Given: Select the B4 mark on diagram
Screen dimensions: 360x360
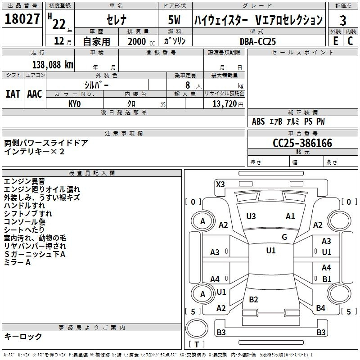Looking at the screenshot, I should [x=320, y=308].
